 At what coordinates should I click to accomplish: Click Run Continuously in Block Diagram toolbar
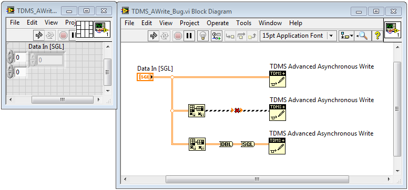coord(165,36)
